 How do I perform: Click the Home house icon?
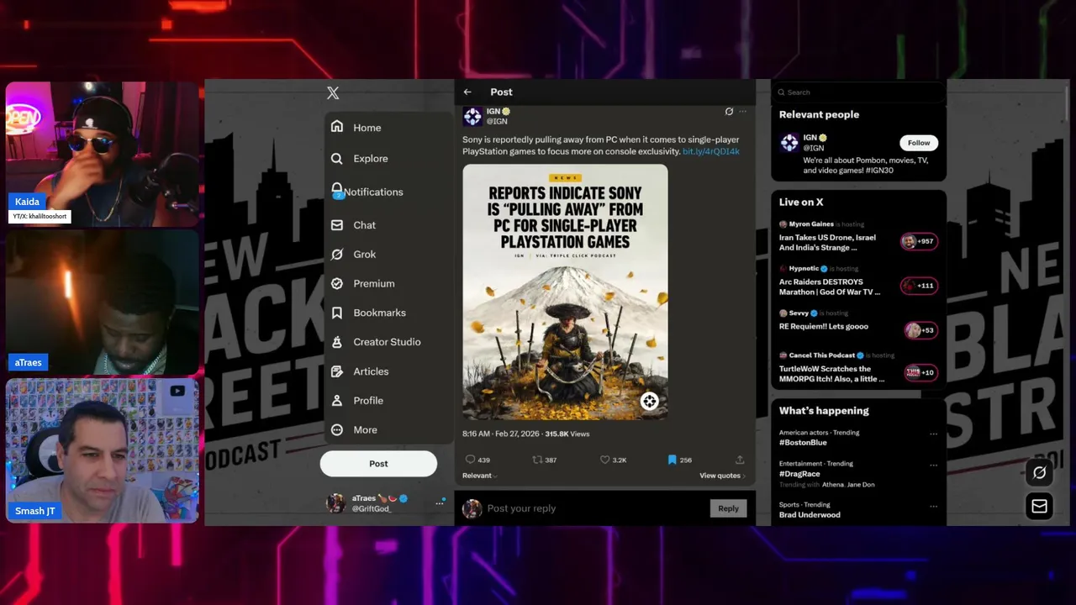[x=337, y=127]
